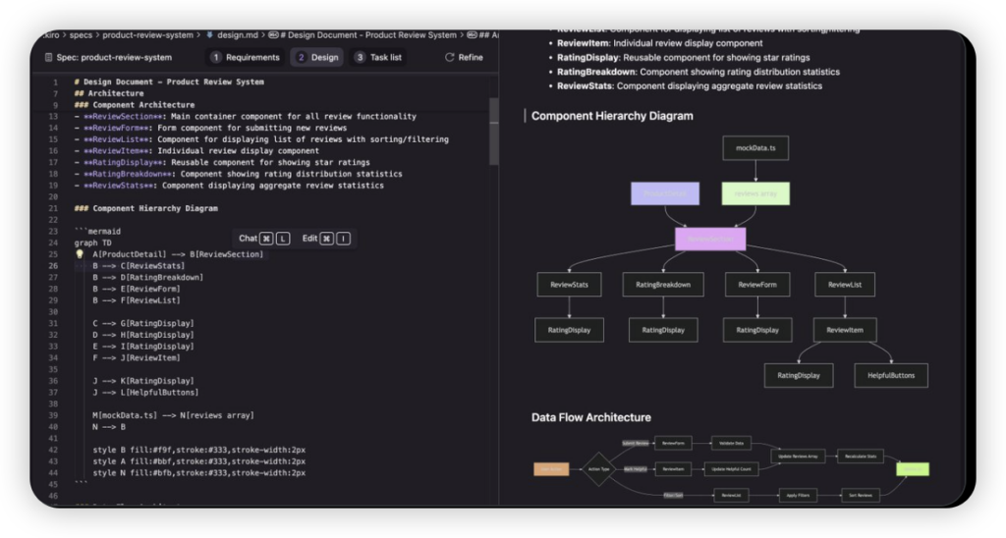The width and height of the screenshot is (1006, 538).
Task: Click the RatingDisplay node under ReviewStats
Action: click(x=569, y=330)
